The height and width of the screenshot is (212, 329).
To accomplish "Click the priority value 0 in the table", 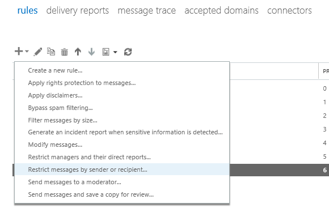I will pos(324,88).
